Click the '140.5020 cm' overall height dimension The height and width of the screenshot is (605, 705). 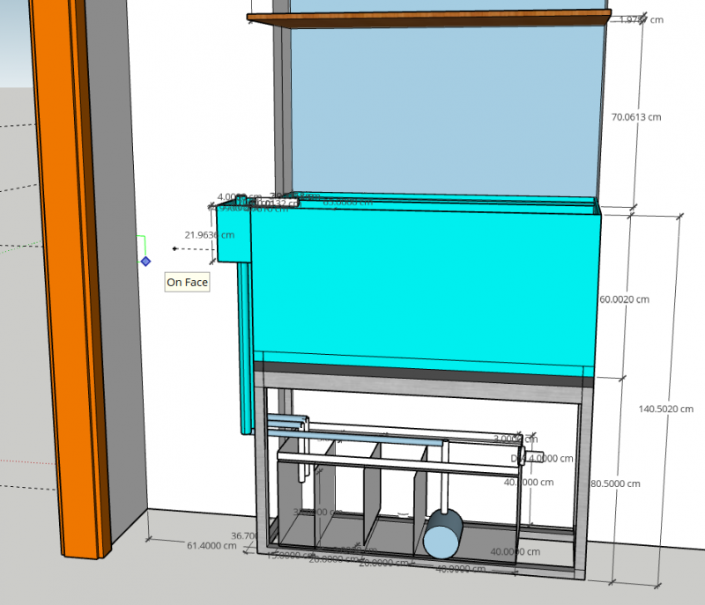point(666,409)
